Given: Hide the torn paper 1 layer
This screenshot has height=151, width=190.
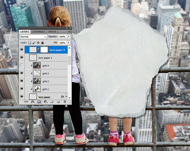Looking at the screenshot, I should coord(22,57).
